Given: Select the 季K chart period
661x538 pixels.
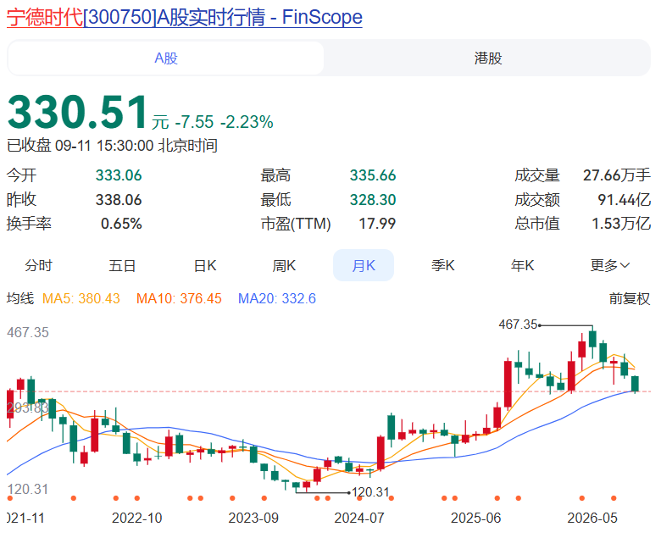Looking at the screenshot, I should [x=442, y=265].
